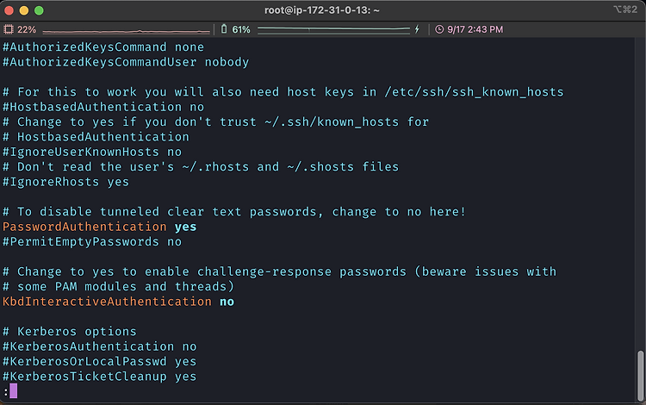Click the ⌥⌘2 shortcut indicator

(625, 9)
